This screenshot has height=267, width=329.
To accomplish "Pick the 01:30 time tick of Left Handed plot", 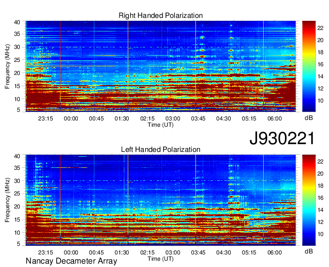I will click(x=122, y=252).
